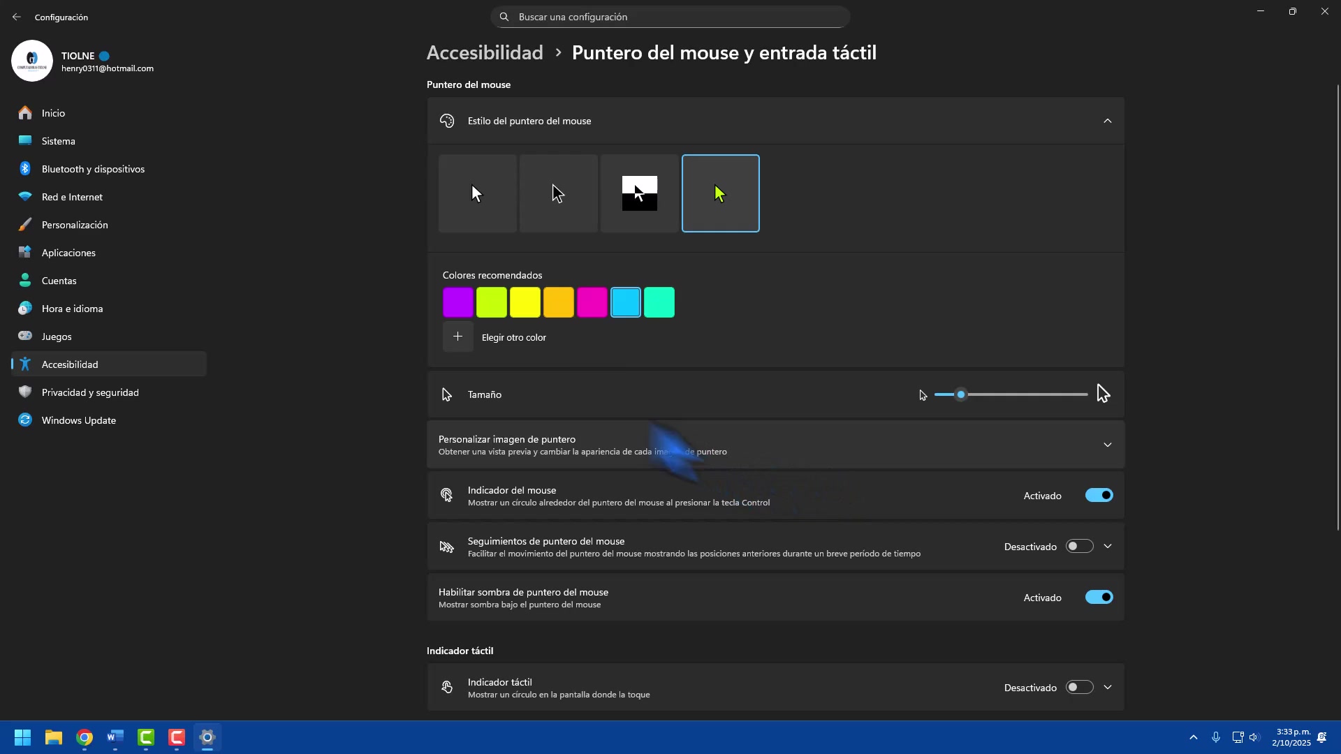Open Windows Update settings
This screenshot has height=754, width=1341.
(x=109, y=420)
